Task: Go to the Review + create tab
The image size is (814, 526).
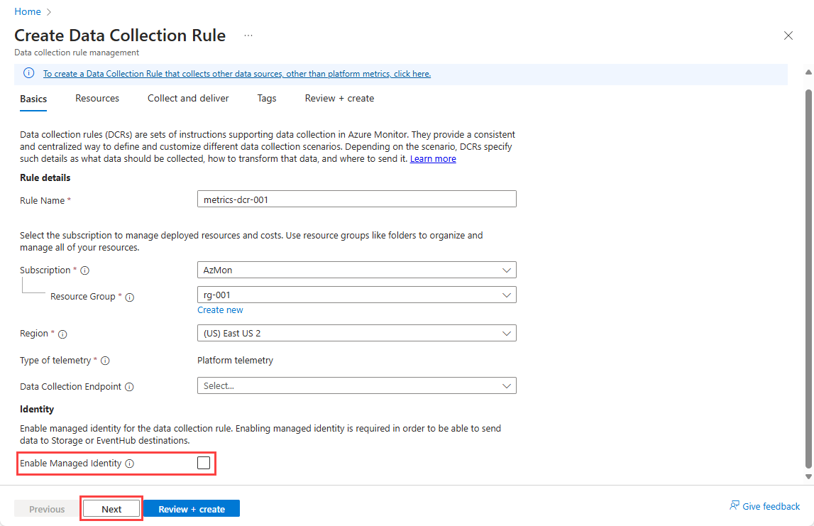Action: click(339, 99)
